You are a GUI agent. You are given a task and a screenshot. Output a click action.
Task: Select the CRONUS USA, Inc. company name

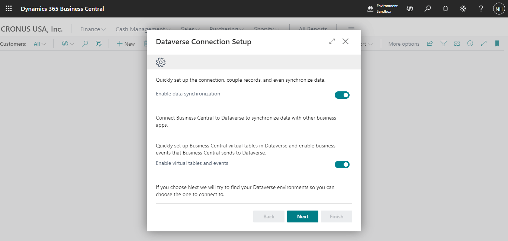click(32, 29)
